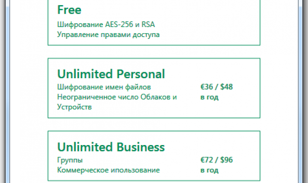
Task: Click the Управление правами доступа line
Action: tap(108, 35)
